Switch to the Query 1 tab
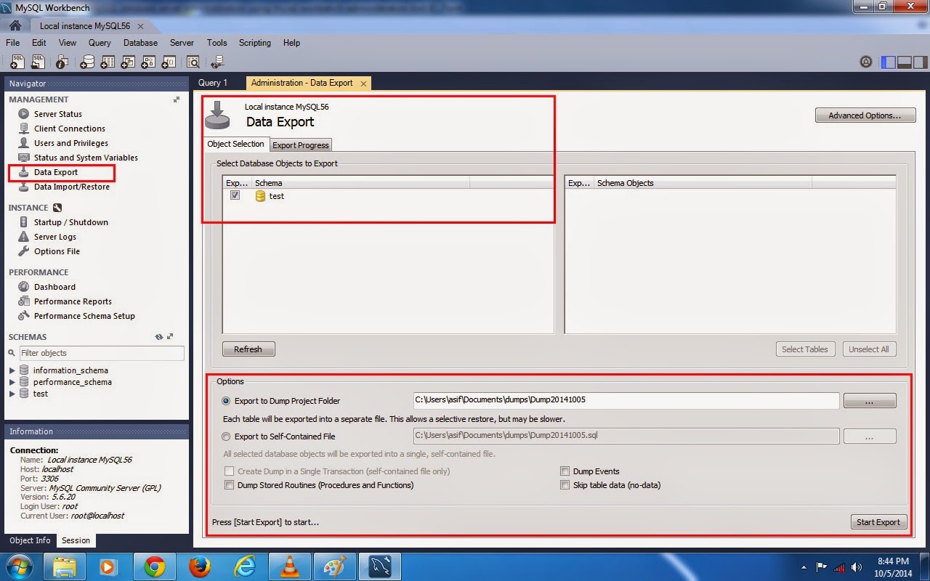The image size is (930, 581). [x=213, y=83]
